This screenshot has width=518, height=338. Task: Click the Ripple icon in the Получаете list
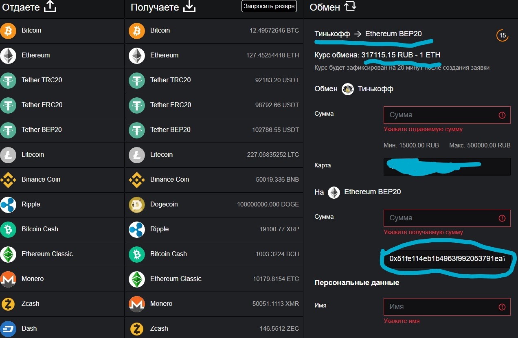[x=137, y=229]
